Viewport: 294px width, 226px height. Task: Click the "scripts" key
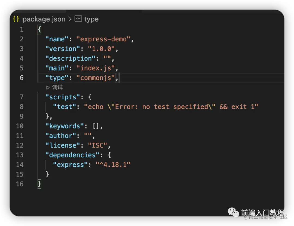tap(63, 97)
